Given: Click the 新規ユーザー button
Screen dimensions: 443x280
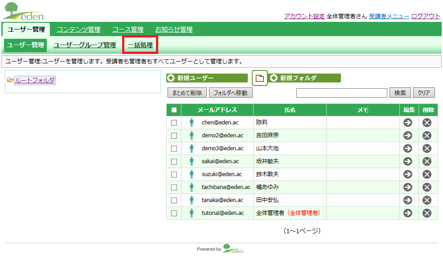Looking at the screenshot, I should click(207, 78).
